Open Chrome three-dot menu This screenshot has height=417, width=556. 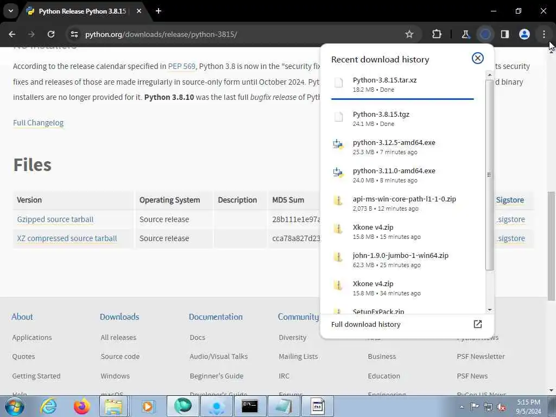(544, 34)
